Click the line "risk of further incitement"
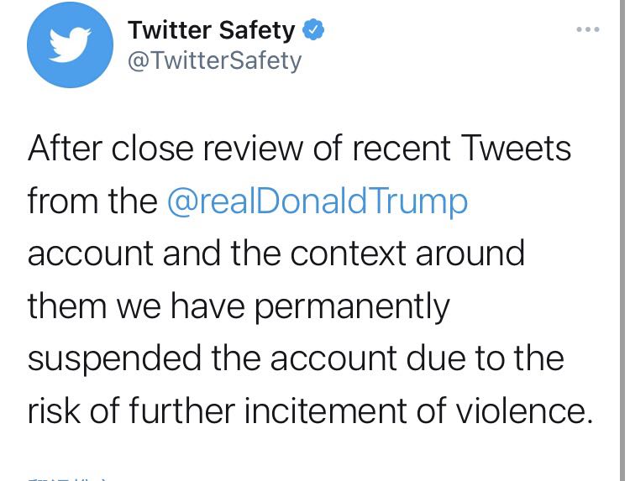Image resolution: width=630 pixels, height=481 pixels. click(310, 411)
